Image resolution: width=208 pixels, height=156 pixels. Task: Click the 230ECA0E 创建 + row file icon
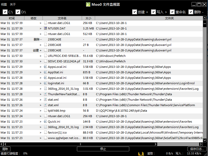[46, 50]
